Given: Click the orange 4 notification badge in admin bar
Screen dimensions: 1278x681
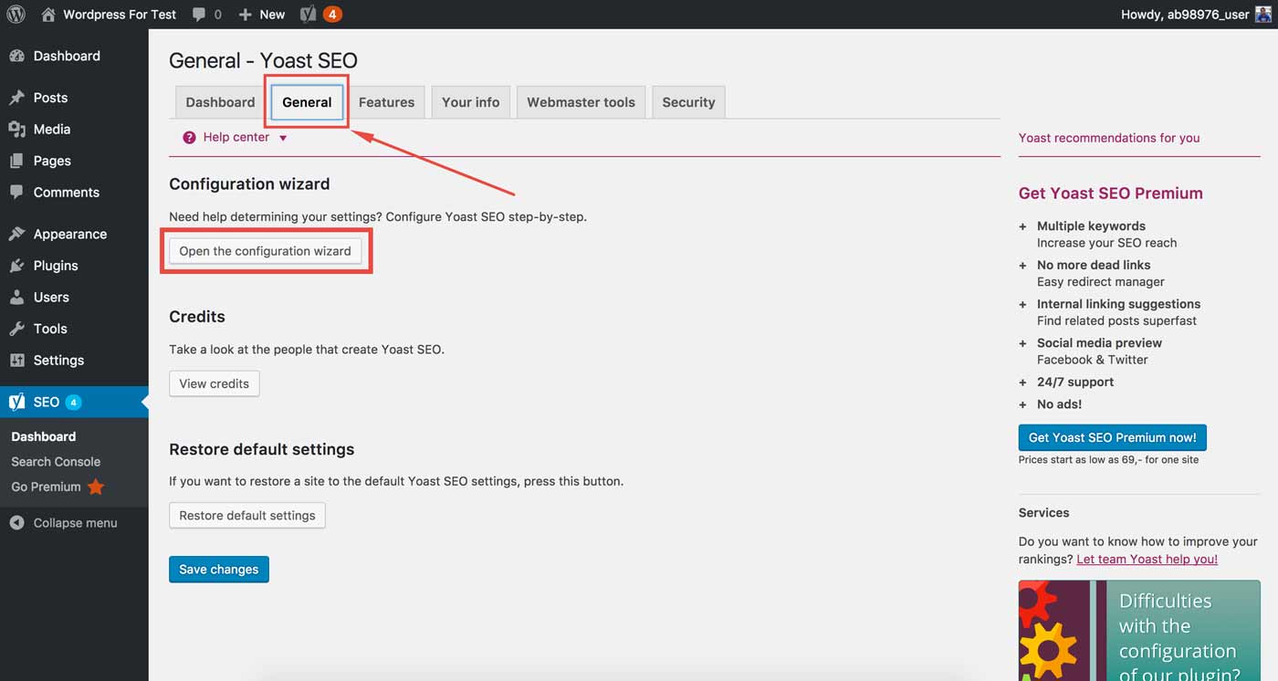Looking at the screenshot, I should 332,15.
